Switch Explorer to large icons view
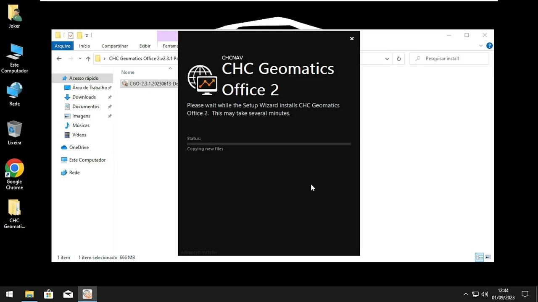 (x=488, y=257)
